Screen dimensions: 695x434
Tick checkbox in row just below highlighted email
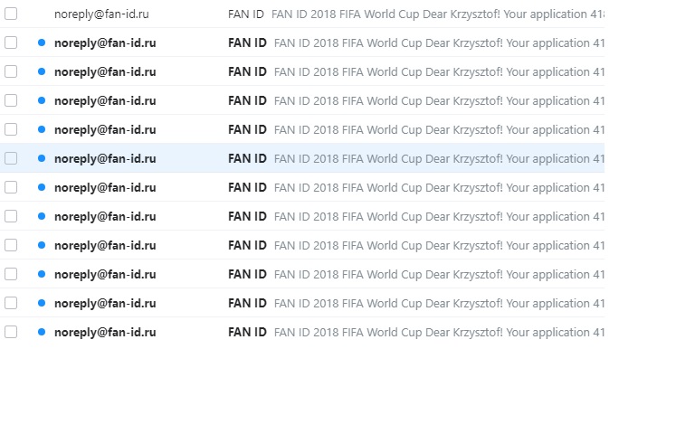11,187
